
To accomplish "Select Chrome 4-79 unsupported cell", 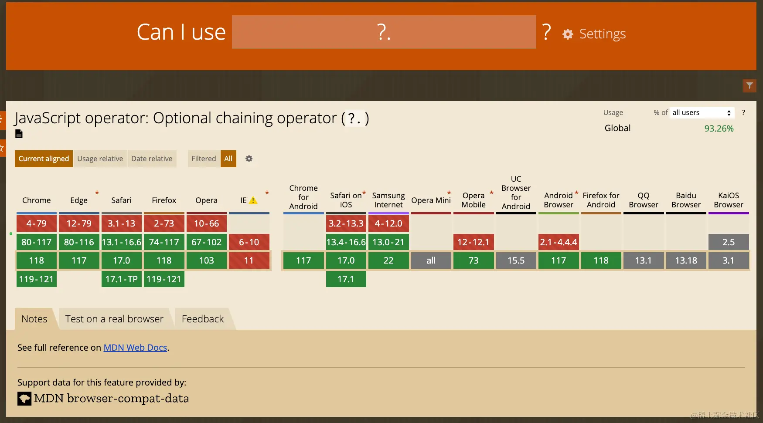I will click(37, 223).
